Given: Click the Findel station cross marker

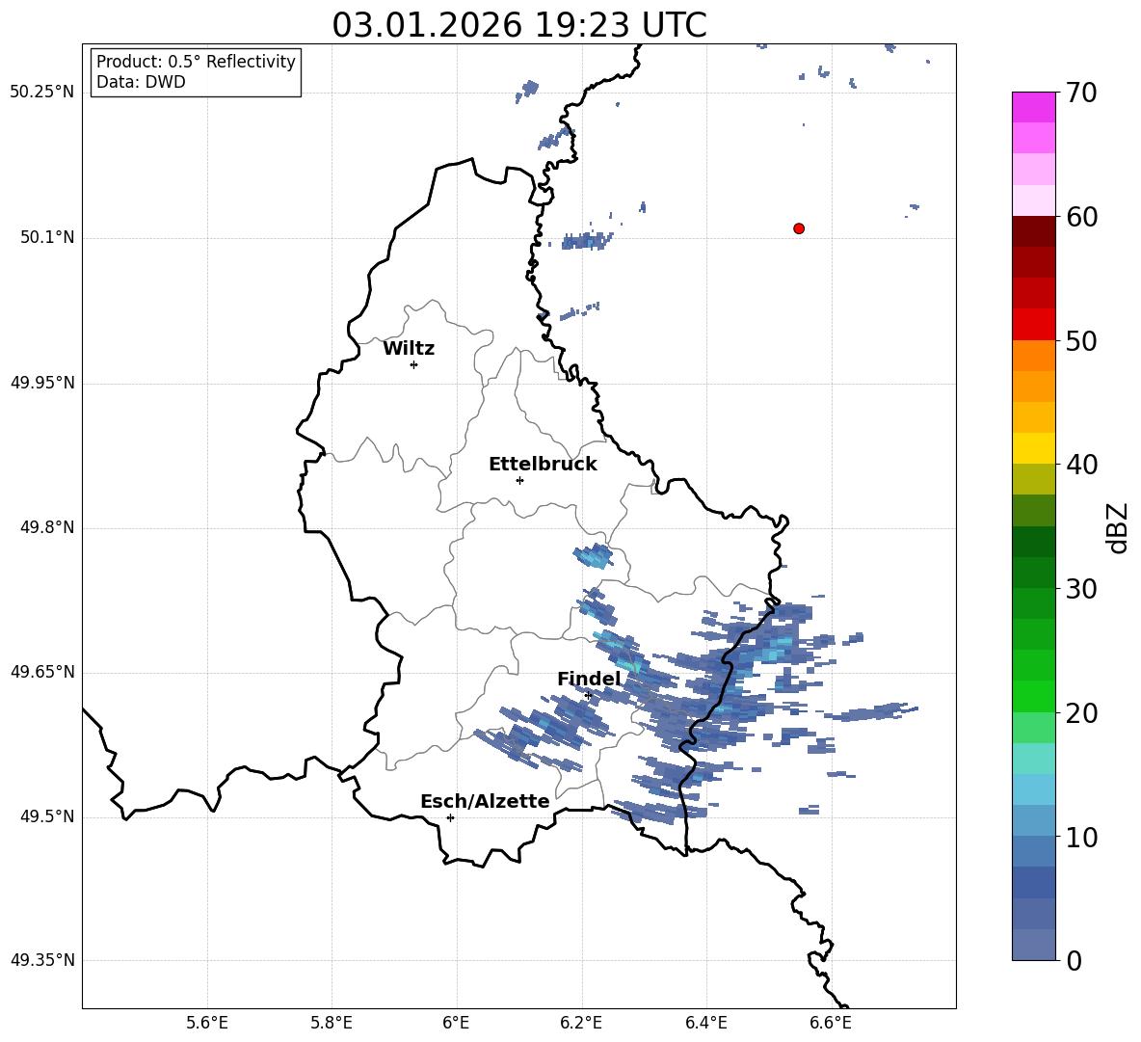Looking at the screenshot, I should coord(588,696).
